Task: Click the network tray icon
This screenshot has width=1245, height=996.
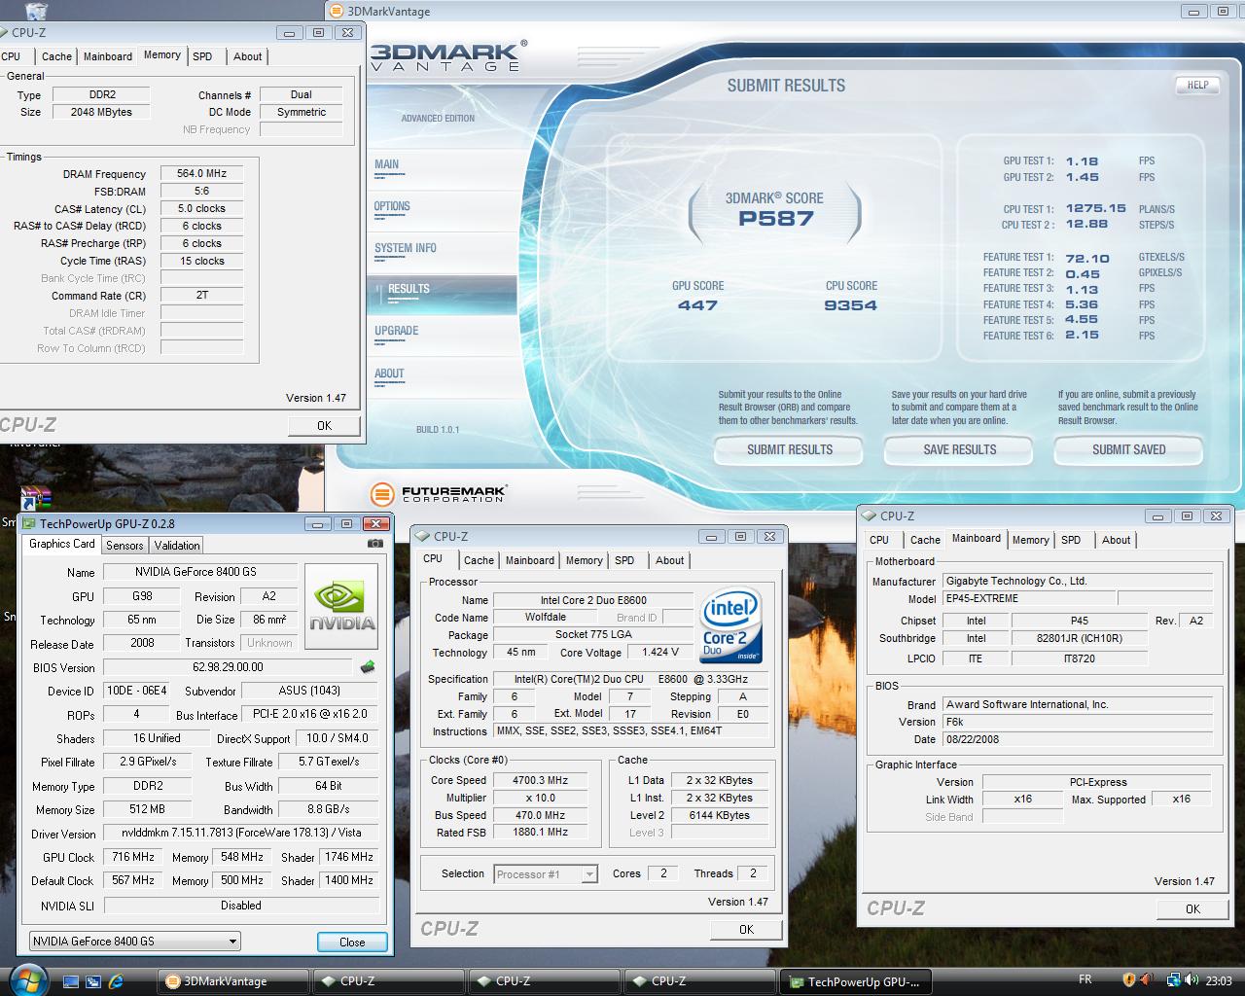Action: click(x=1173, y=980)
